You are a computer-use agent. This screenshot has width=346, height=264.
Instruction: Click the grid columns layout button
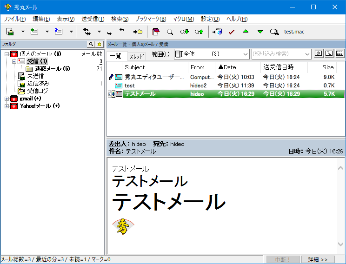pos(340,53)
